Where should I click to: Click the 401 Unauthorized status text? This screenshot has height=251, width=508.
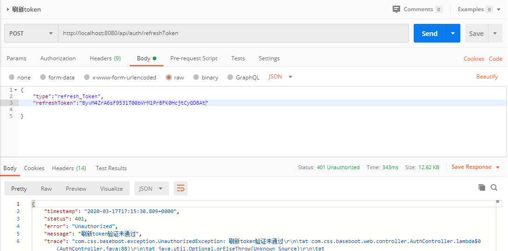pos(338,167)
